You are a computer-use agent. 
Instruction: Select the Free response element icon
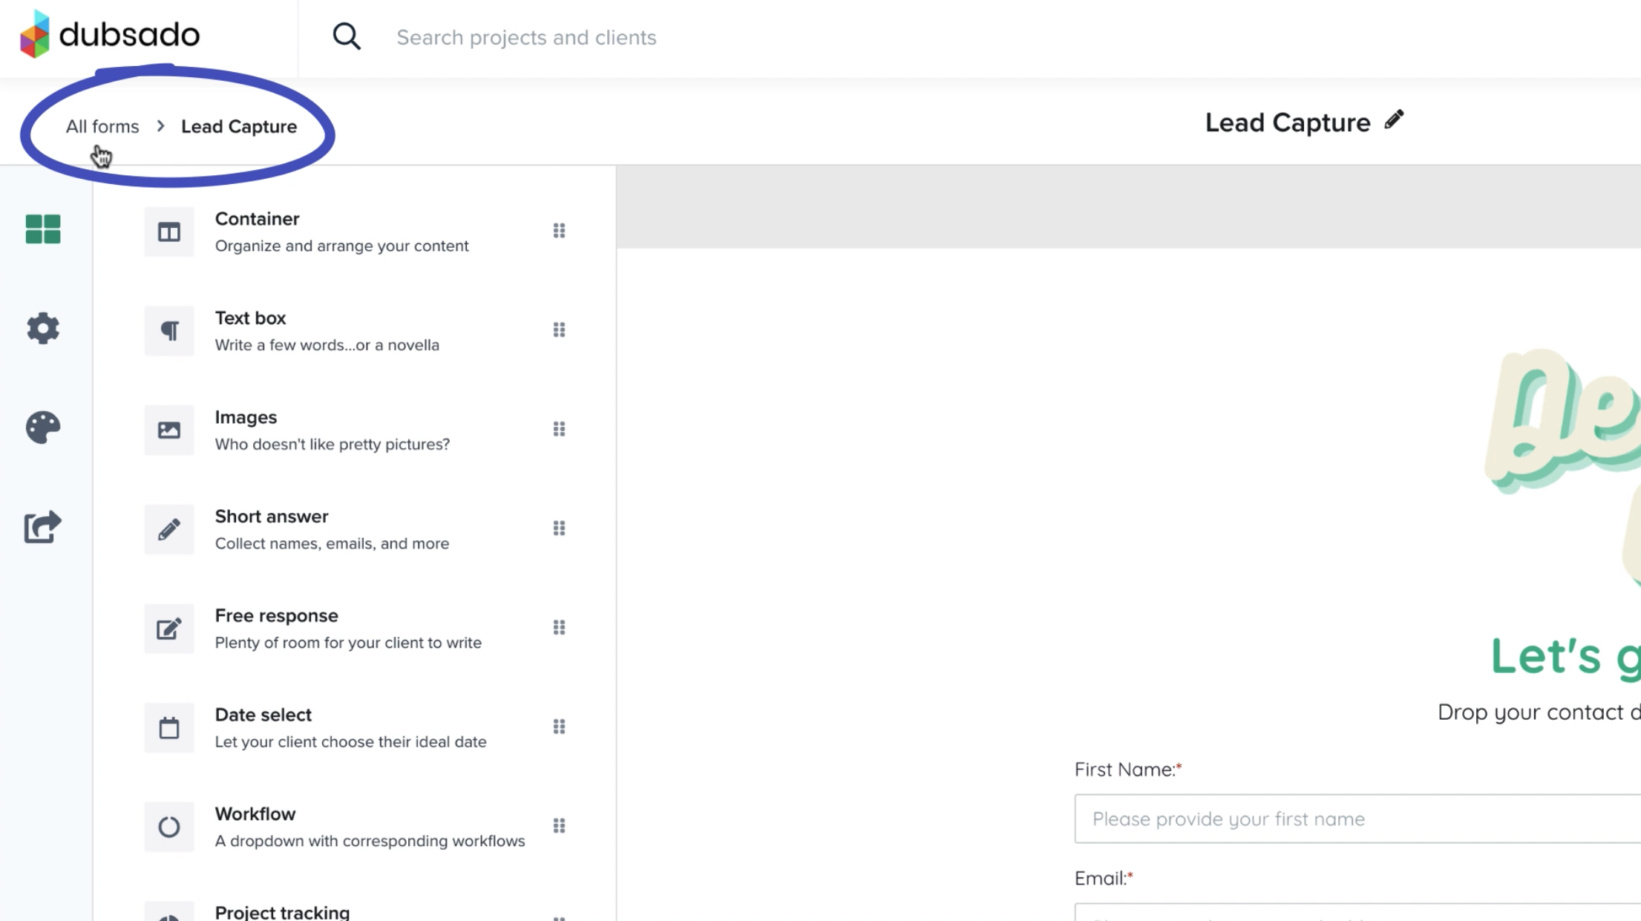click(x=169, y=629)
